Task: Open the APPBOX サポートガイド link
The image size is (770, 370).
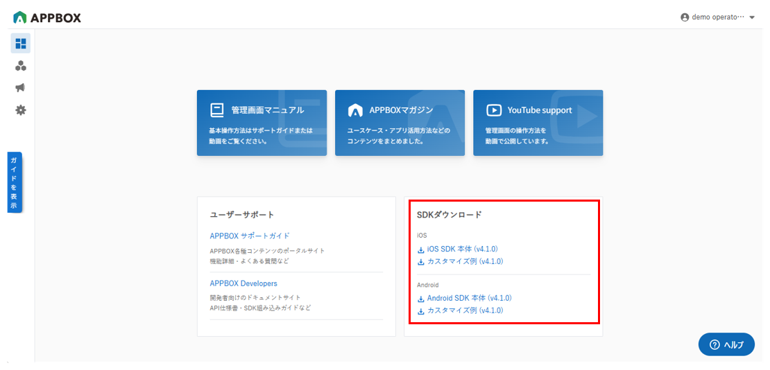Action: click(250, 236)
